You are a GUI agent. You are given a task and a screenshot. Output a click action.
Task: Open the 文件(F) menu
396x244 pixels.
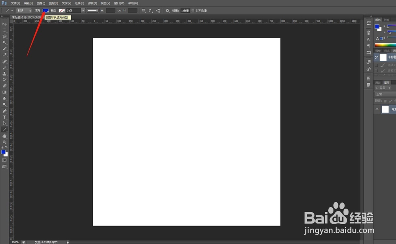(x=15, y=3)
